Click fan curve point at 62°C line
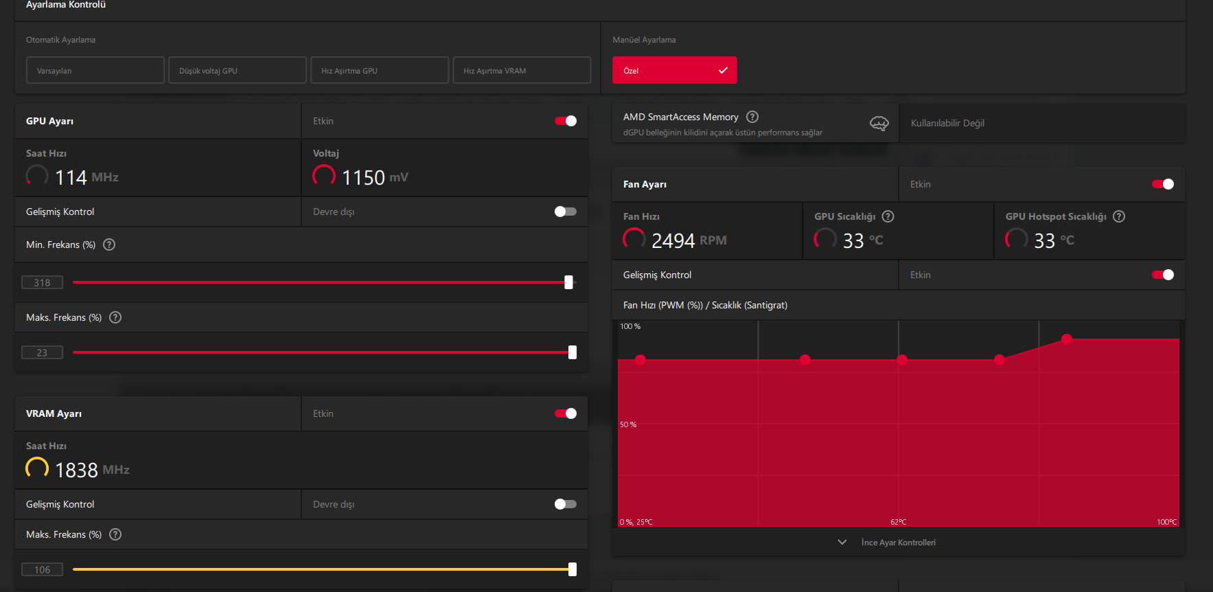Viewport: 1213px width, 592px height. [x=902, y=359]
